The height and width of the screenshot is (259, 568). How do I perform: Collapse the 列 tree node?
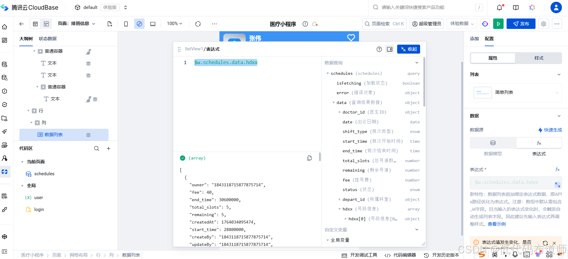tap(31, 123)
